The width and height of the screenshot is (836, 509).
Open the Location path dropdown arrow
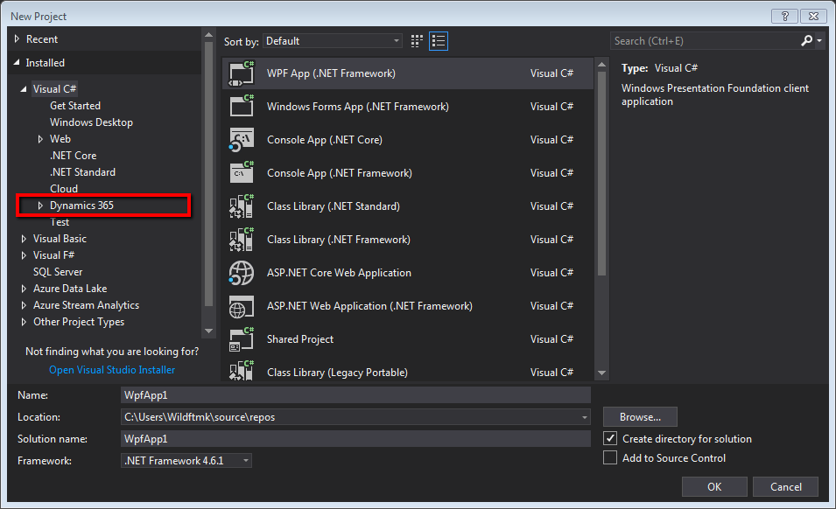point(585,417)
